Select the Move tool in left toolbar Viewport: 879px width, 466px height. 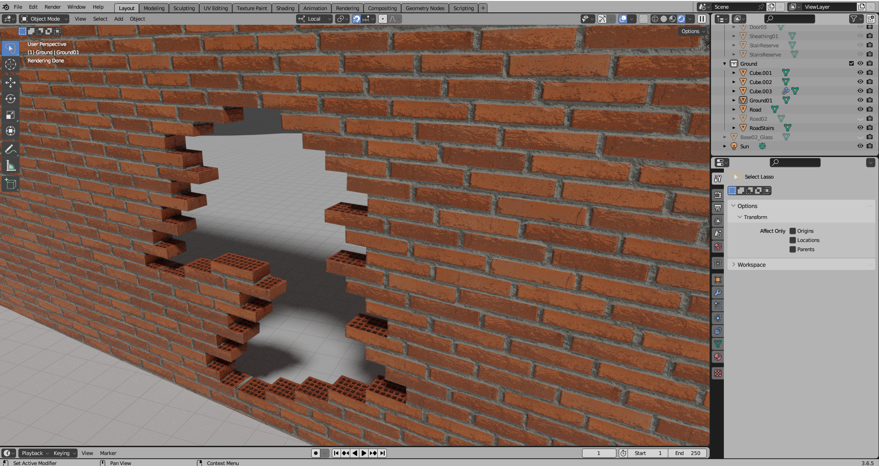[x=10, y=83]
